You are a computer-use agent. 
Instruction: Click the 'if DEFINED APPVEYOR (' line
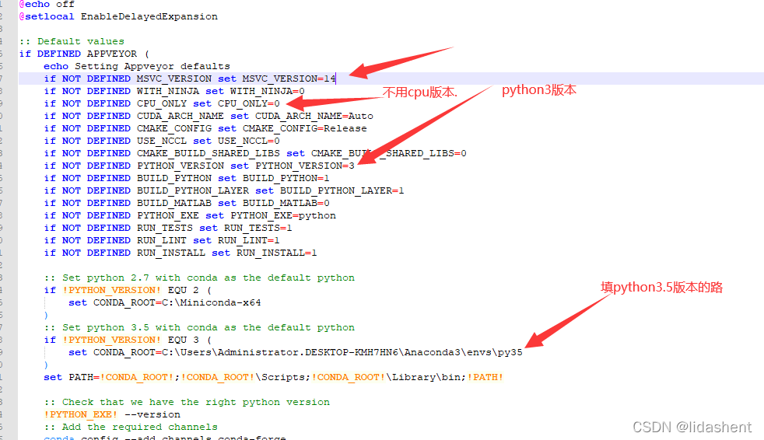(84, 54)
